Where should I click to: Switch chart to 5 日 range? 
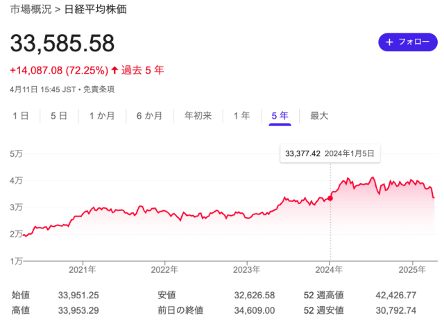click(59, 116)
